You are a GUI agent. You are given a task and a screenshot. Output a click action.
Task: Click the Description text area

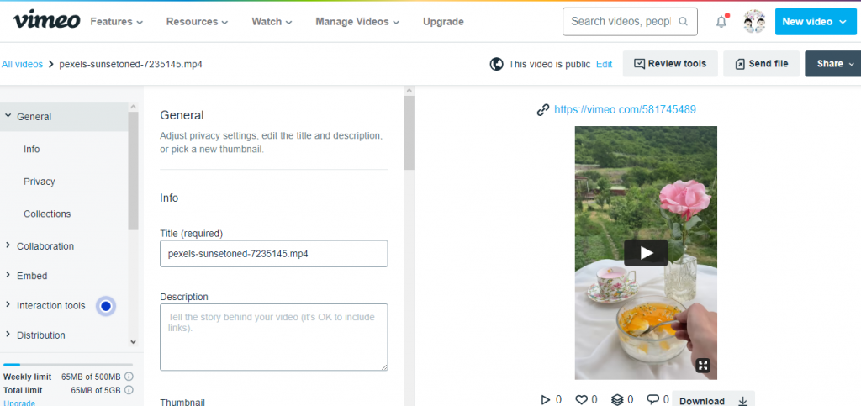(273, 337)
